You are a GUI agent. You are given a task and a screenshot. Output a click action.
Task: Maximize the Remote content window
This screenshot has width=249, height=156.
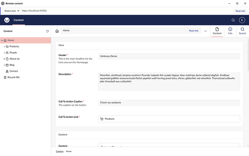(x=237, y=3)
